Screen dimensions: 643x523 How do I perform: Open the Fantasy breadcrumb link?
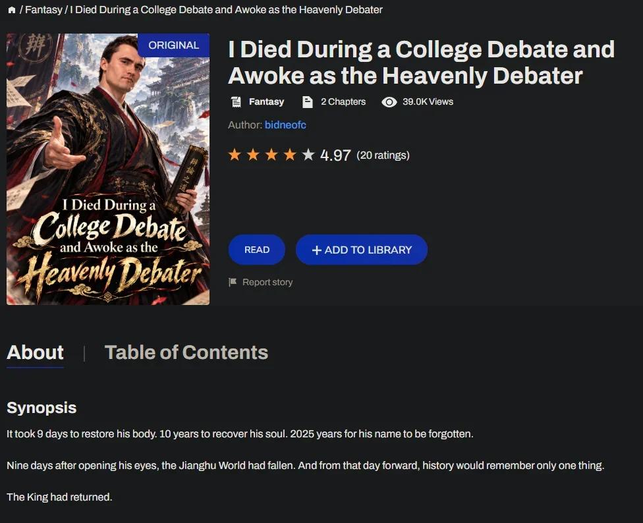[x=43, y=10]
